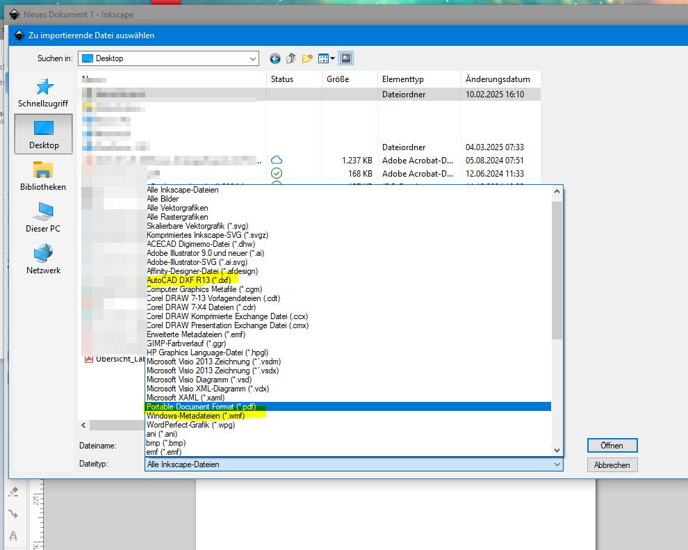Select 'Microsoft XAML (*.xaml)' file type
The width and height of the screenshot is (688, 550).
(186, 398)
